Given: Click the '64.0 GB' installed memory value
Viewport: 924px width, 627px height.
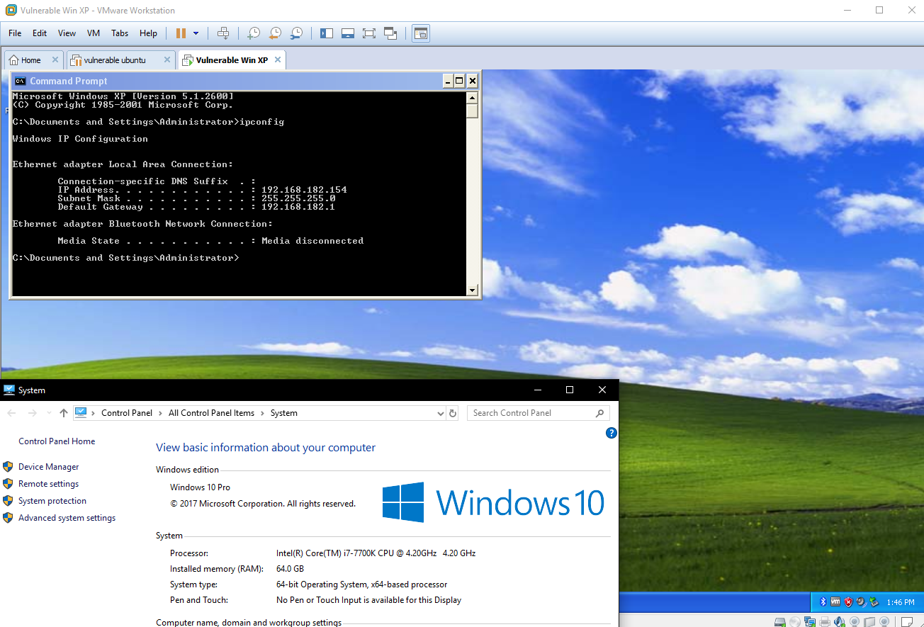Looking at the screenshot, I should (x=290, y=569).
